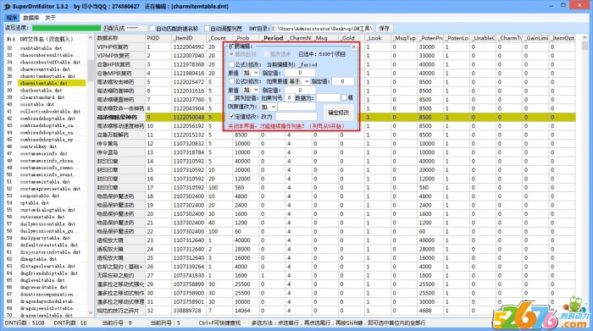Click the 读写进度 green progress bar

[67, 28]
